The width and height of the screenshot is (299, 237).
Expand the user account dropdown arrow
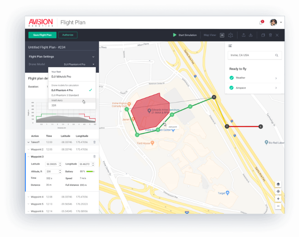coord(281,22)
